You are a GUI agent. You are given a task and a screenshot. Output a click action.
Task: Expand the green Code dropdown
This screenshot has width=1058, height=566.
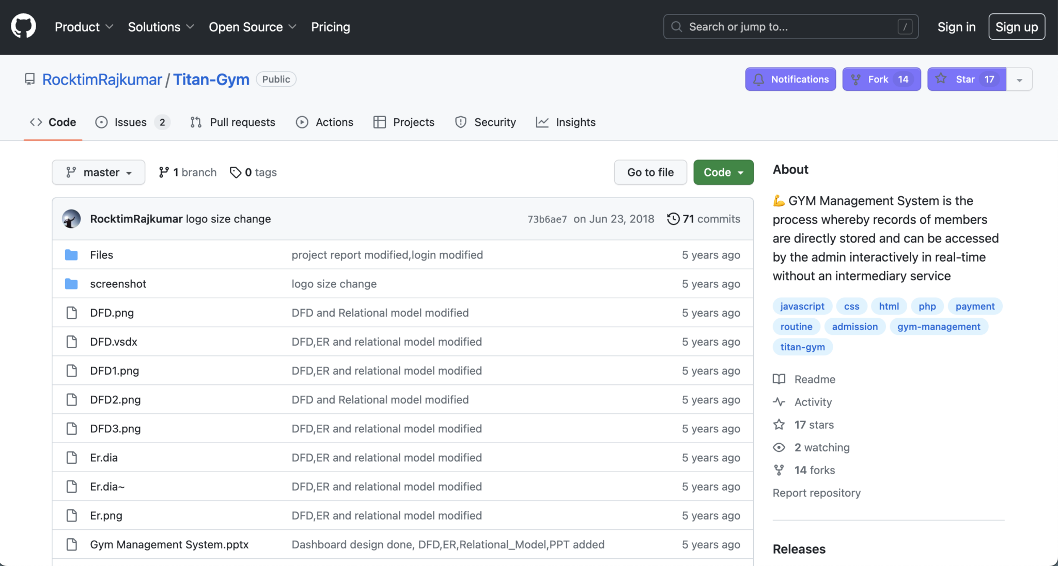pyautogui.click(x=723, y=172)
